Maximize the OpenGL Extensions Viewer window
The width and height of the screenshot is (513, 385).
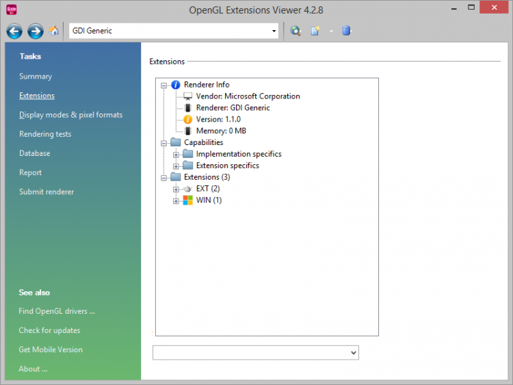471,8
